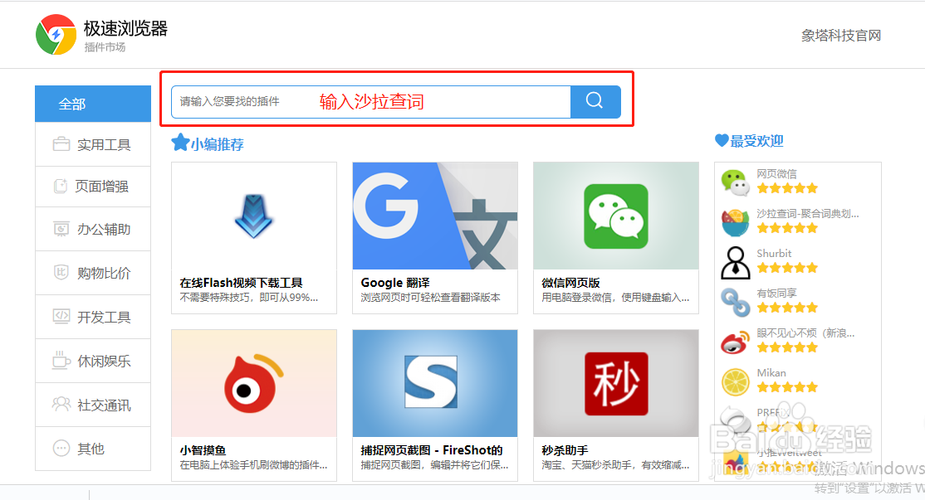Click the Mikan five-star rating

point(787,387)
